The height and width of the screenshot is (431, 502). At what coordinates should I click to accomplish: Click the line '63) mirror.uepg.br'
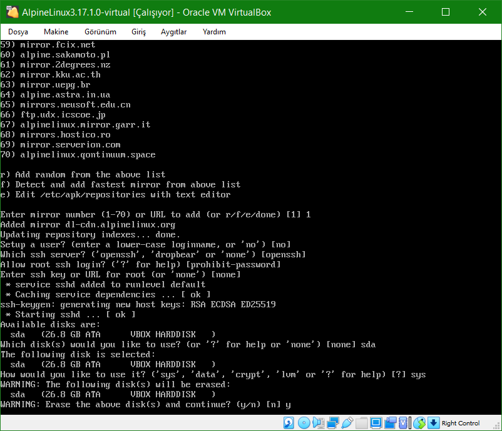pos(45,85)
